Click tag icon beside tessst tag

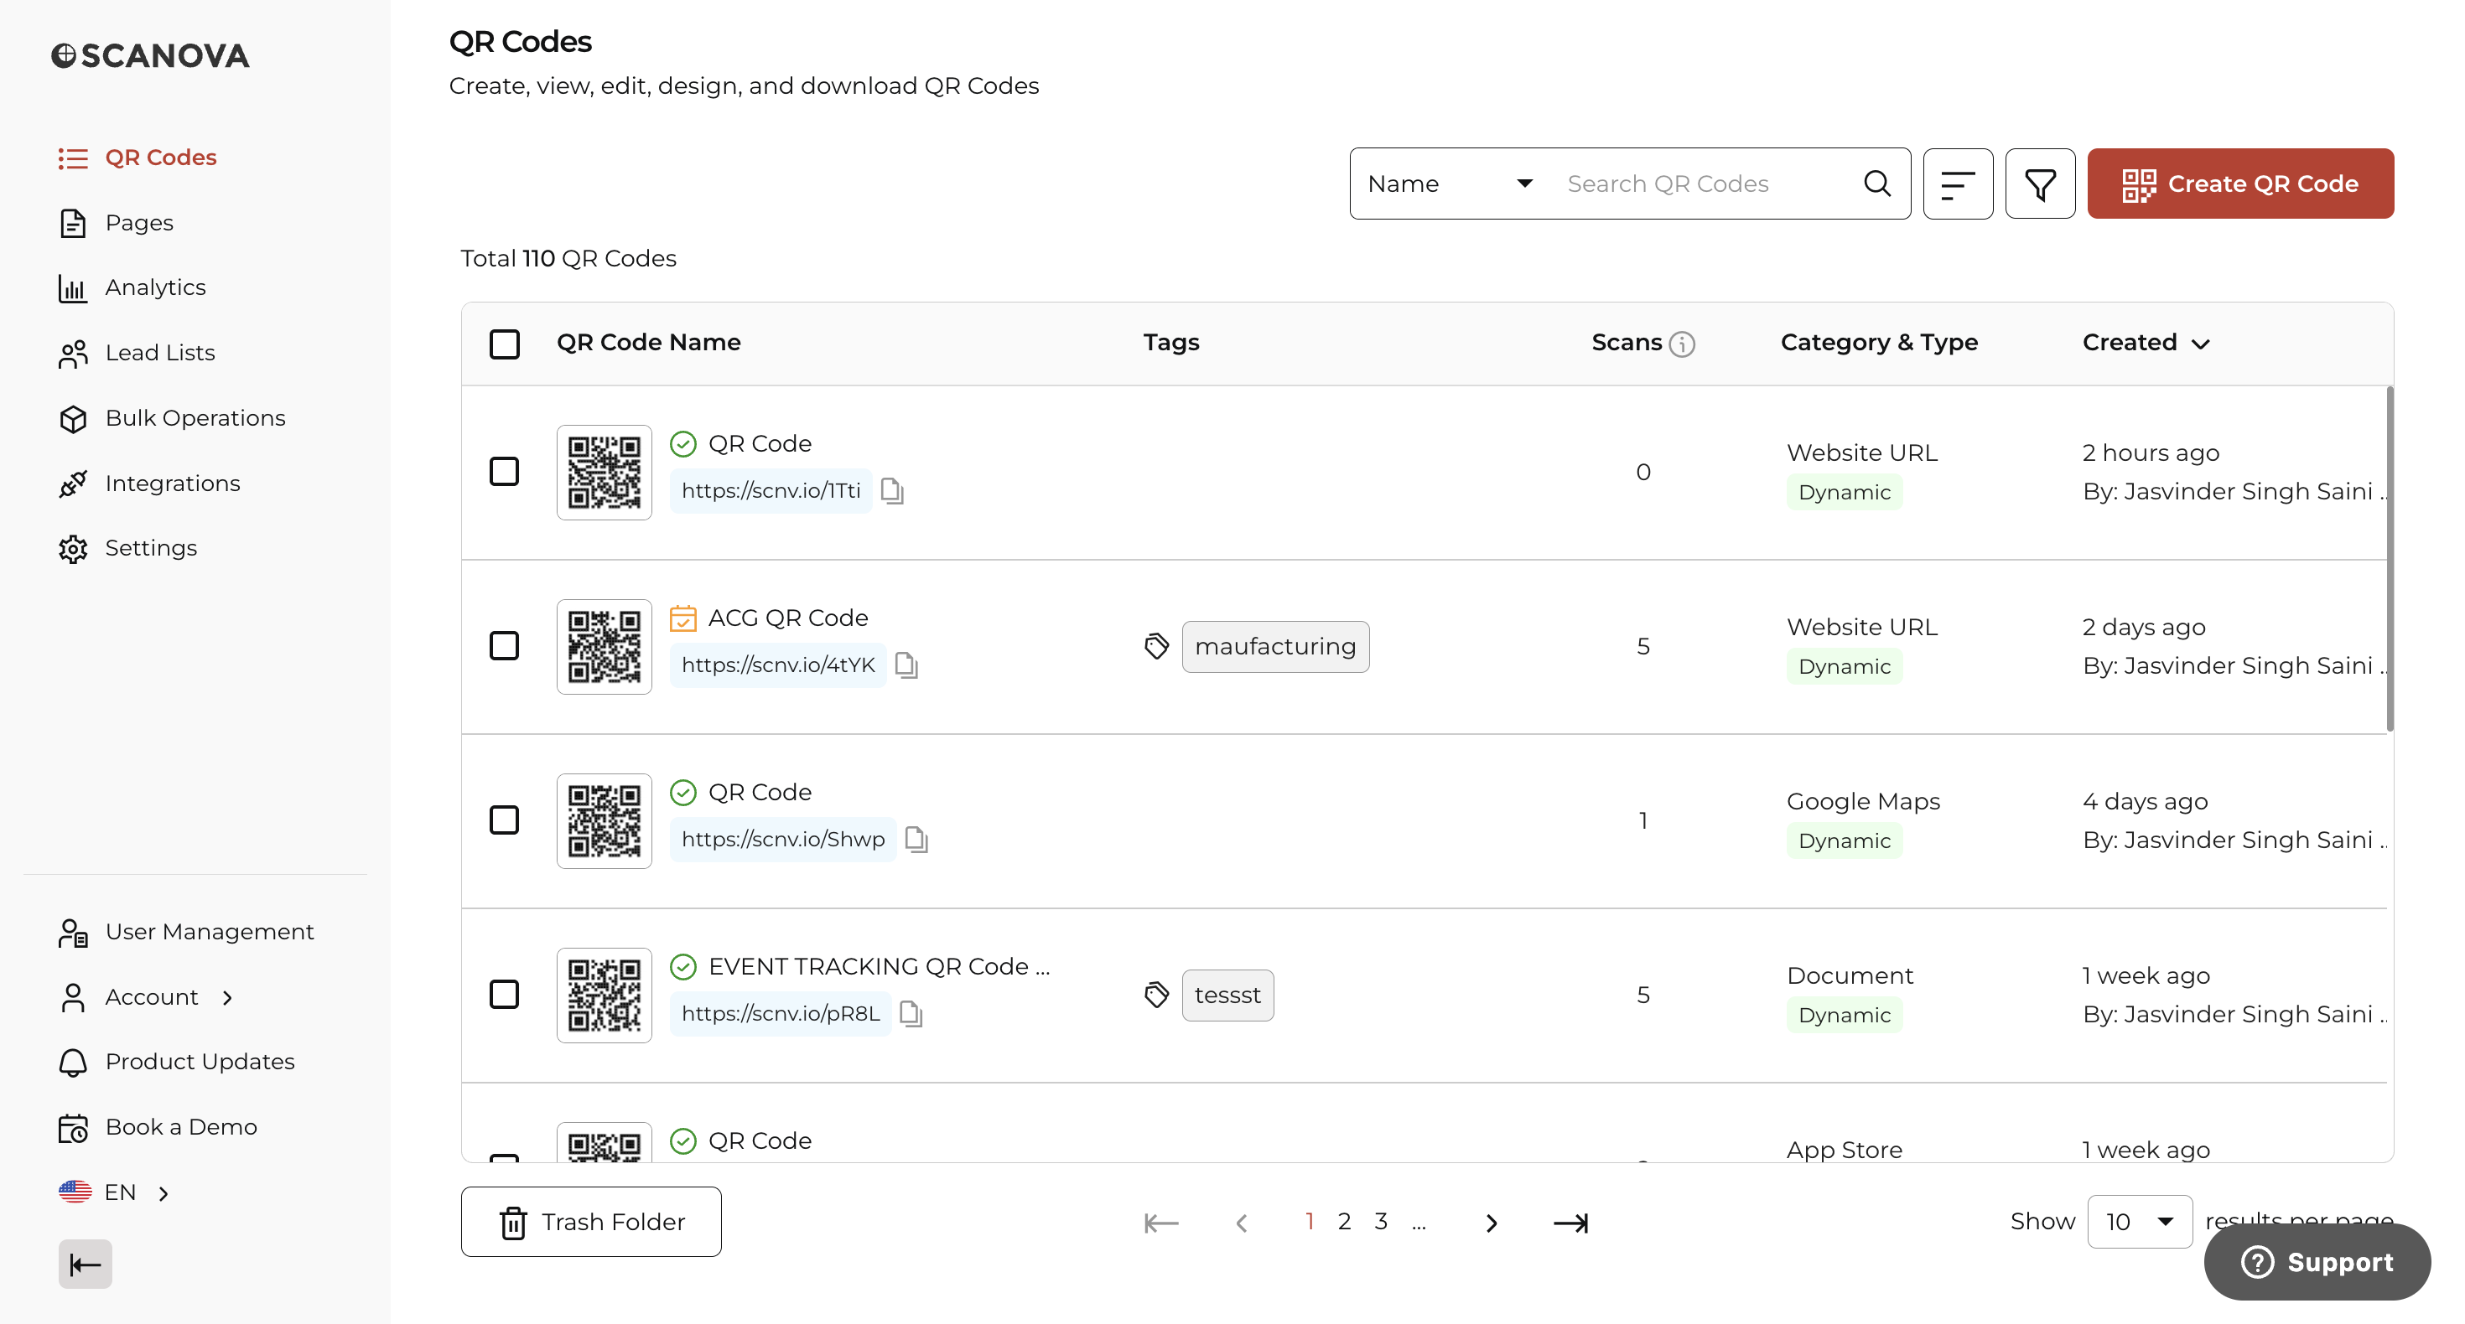pyautogui.click(x=1156, y=995)
